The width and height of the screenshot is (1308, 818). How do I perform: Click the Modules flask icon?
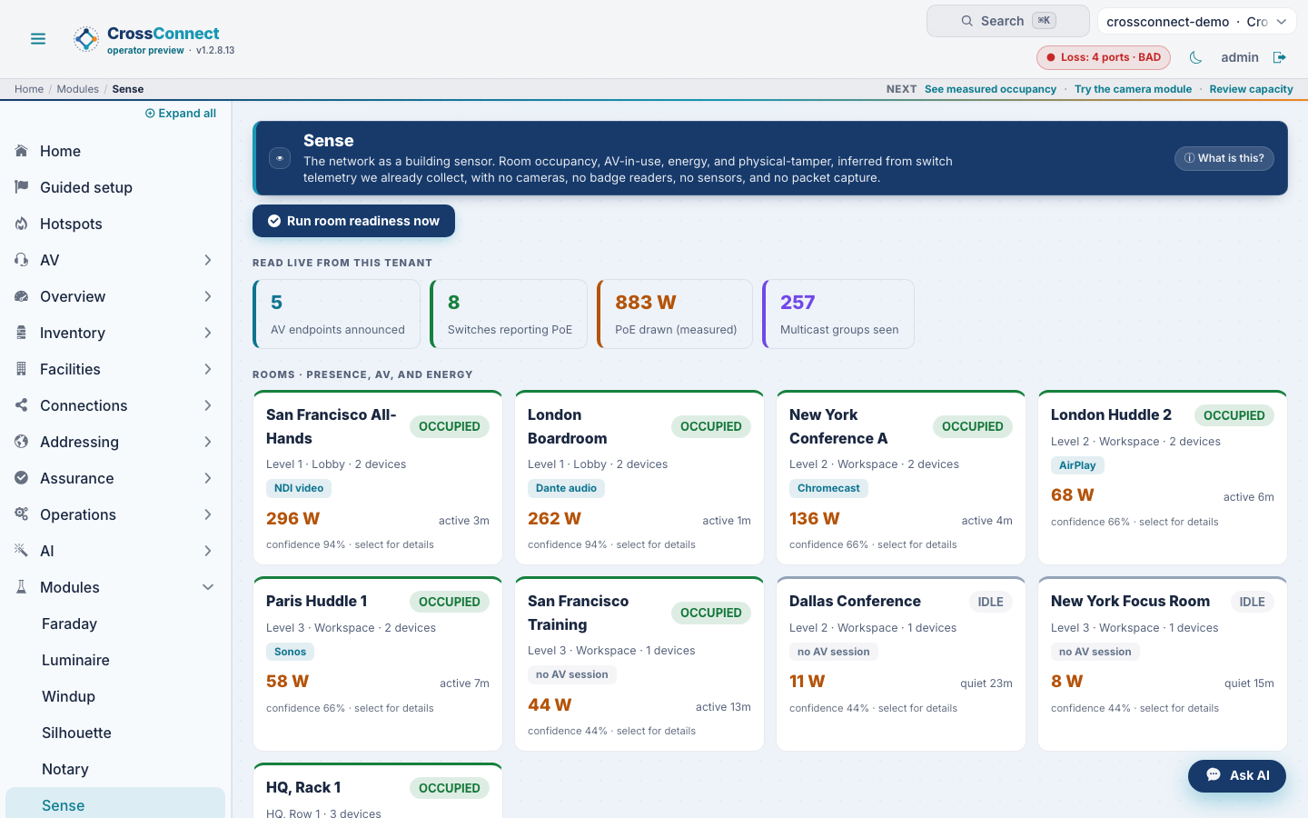tap(22, 587)
